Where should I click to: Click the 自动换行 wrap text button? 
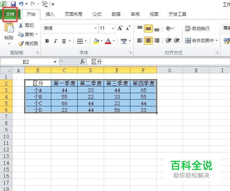click(197, 28)
